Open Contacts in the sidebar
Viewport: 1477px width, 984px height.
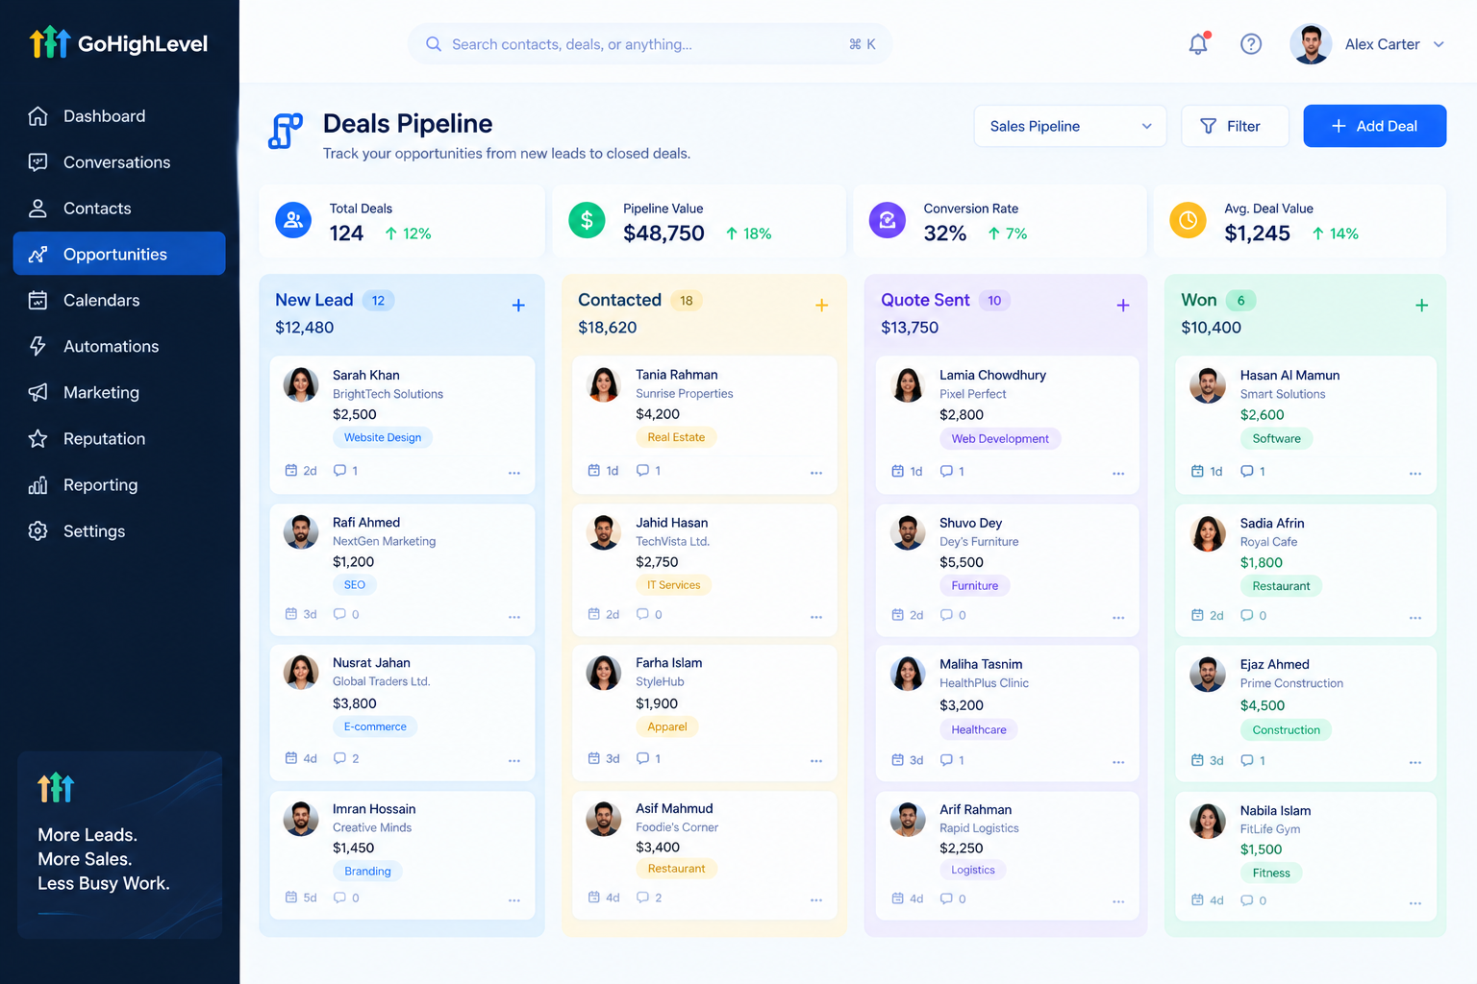coord(119,209)
